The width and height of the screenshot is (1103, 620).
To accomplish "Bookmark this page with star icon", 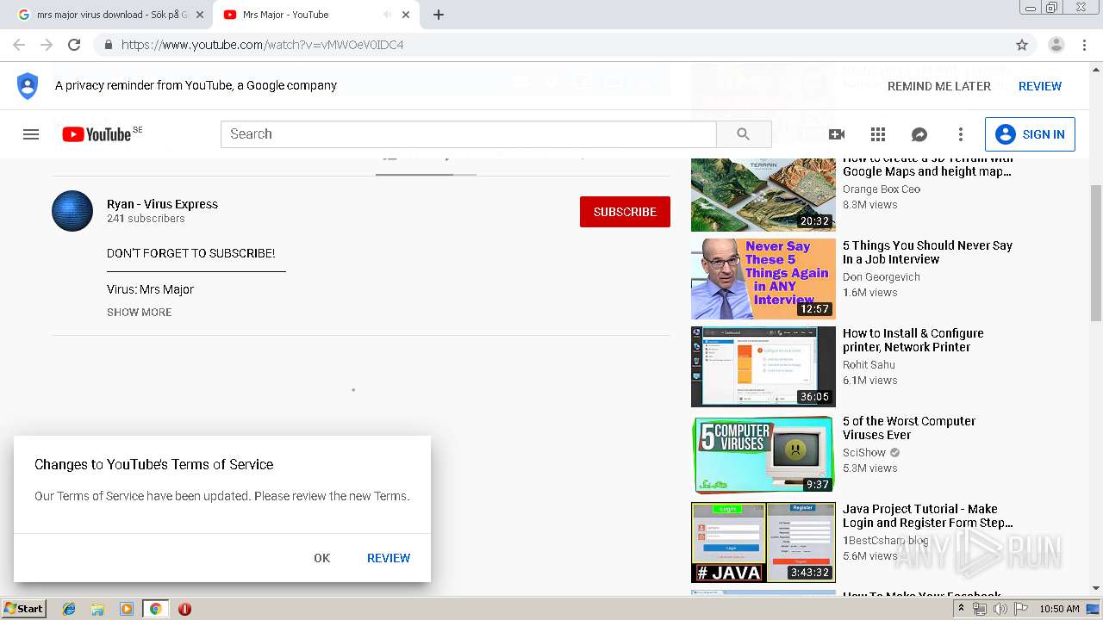I will [1022, 45].
